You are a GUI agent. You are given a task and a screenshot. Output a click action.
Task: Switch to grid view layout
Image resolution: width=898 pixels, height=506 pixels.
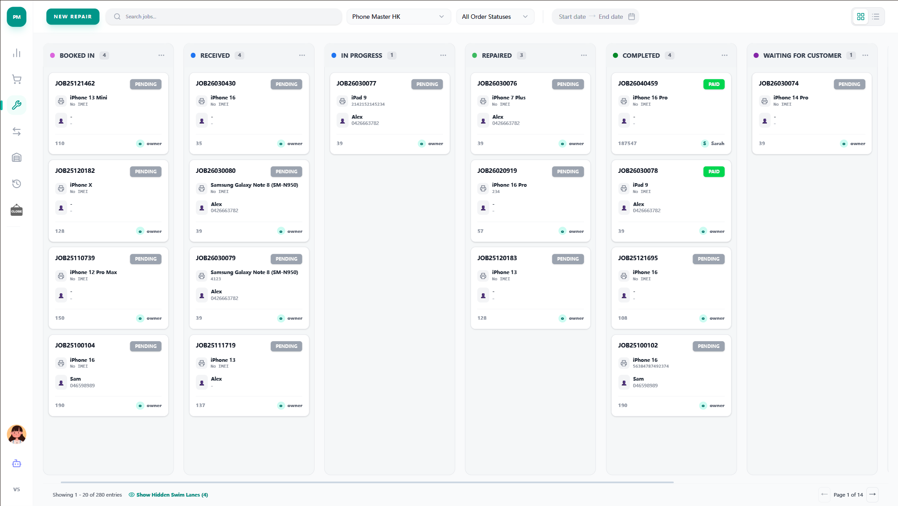(860, 16)
